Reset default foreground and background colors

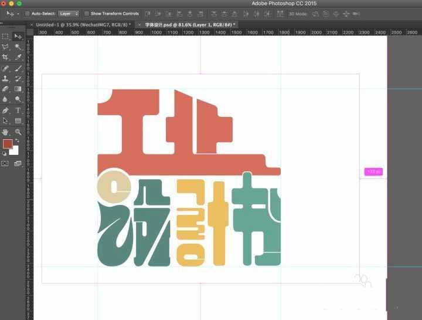coord(5,153)
